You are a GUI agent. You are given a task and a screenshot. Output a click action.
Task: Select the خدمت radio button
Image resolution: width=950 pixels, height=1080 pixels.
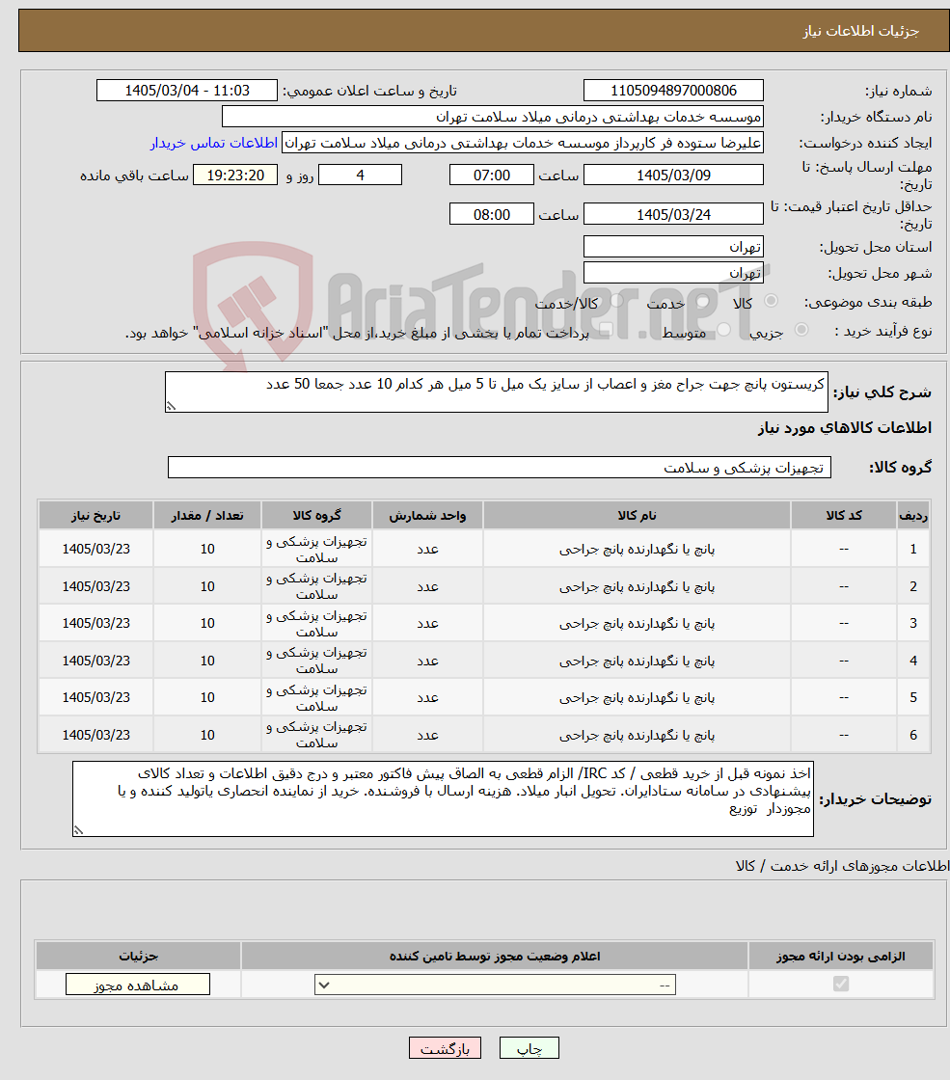coord(703,301)
